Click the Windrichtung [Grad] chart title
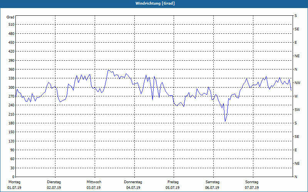The width and height of the screenshot is (308, 192). pyautogui.click(x=155, y=3)
